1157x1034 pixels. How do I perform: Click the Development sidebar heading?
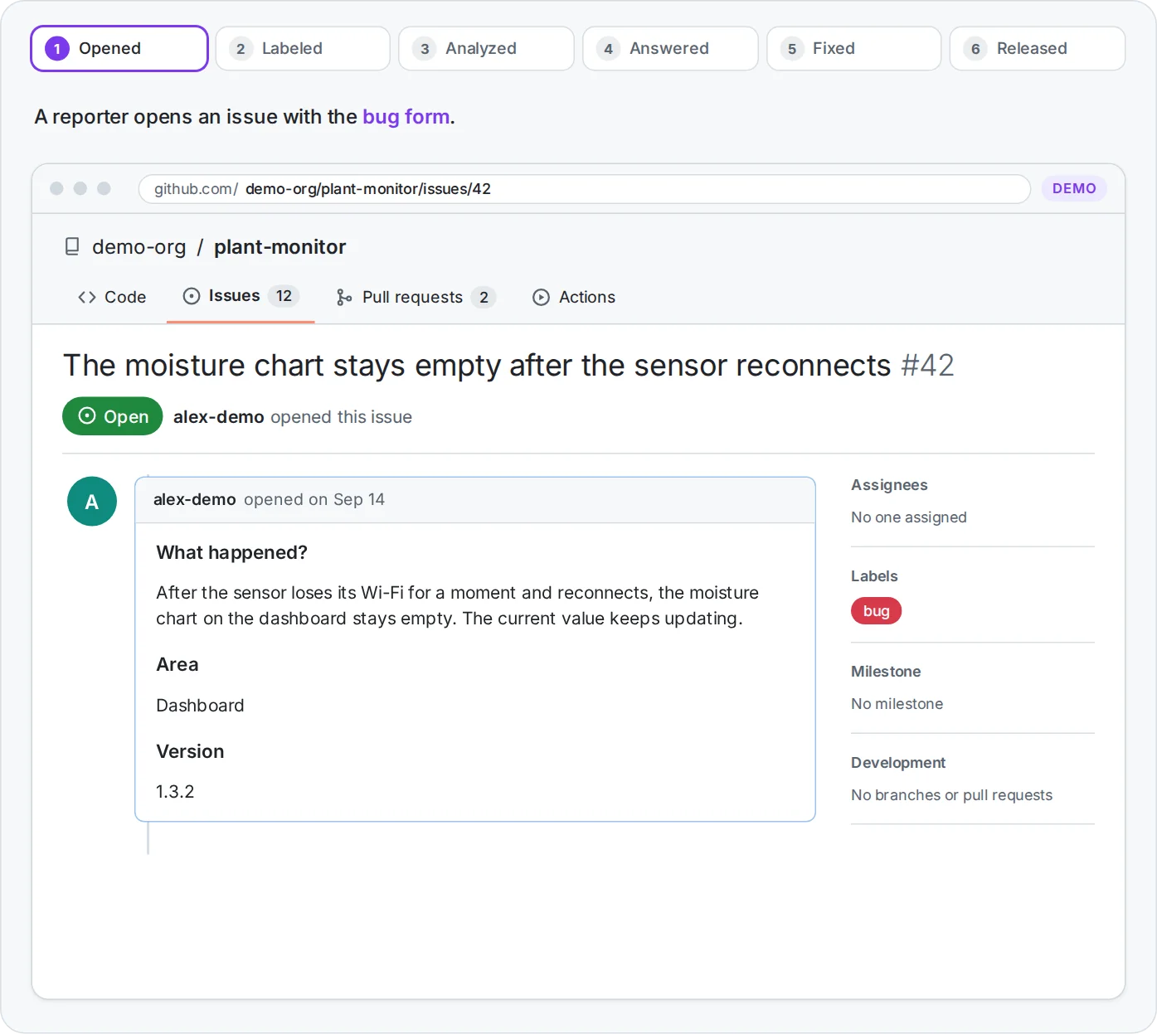point(898,763)
